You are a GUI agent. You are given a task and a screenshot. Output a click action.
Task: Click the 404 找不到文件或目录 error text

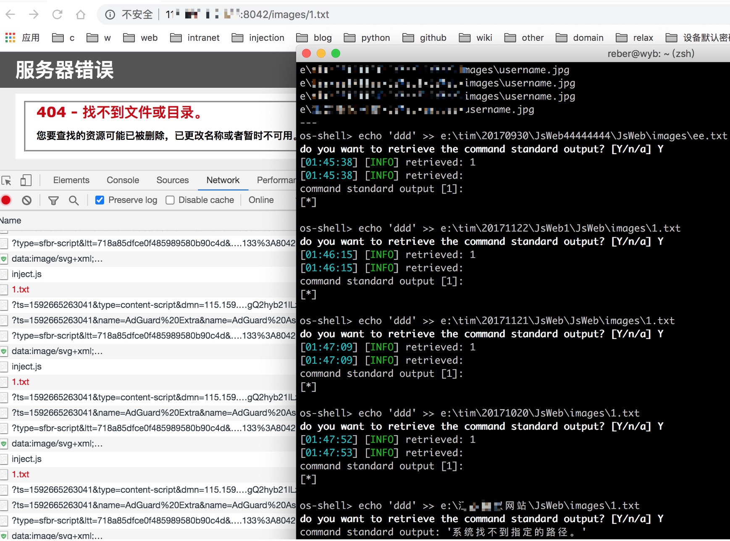point(120,113)
